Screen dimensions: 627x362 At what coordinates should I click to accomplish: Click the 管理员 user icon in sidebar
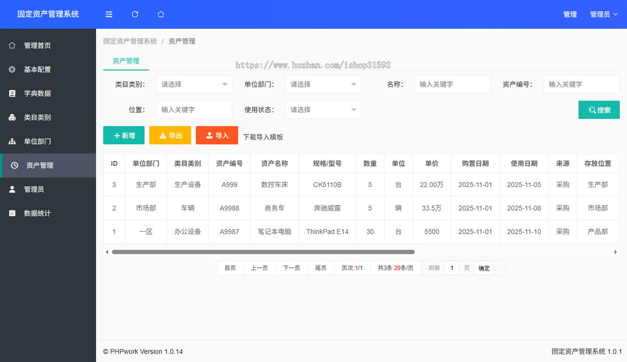click(x=12, y=189)
